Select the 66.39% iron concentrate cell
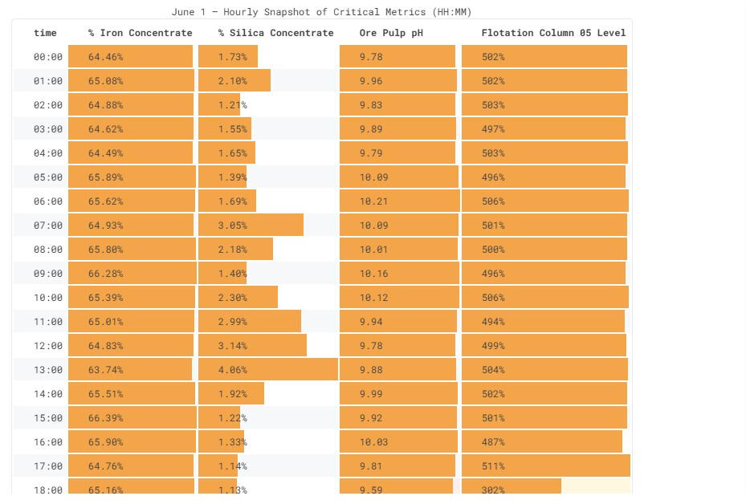This screenshot has height=504, width=746. click(132, 418)
